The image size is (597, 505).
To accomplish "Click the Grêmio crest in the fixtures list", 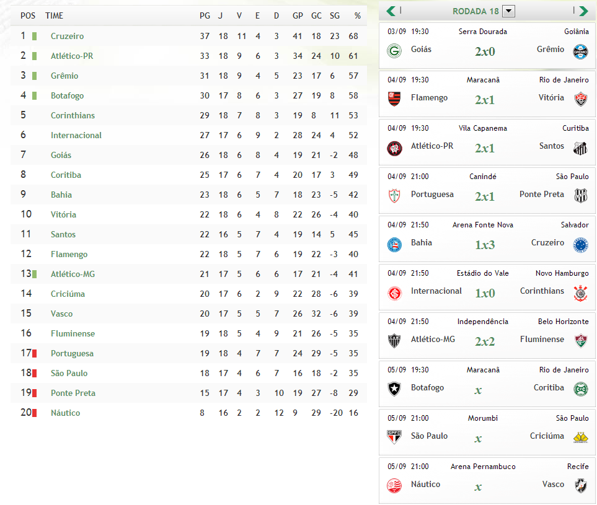I will (x=580, y=50).
